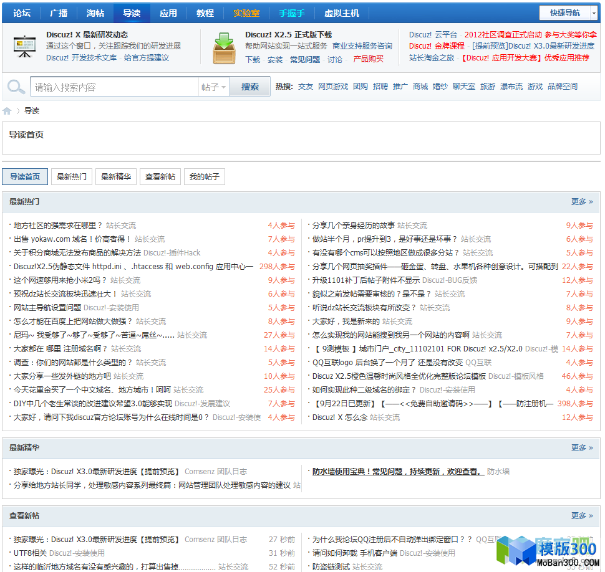
Task: Open hot search term 网页游戏
Action: point(333,87)
